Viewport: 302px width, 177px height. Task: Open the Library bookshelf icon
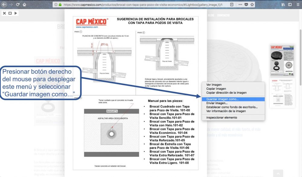click(x=283, y=5)
